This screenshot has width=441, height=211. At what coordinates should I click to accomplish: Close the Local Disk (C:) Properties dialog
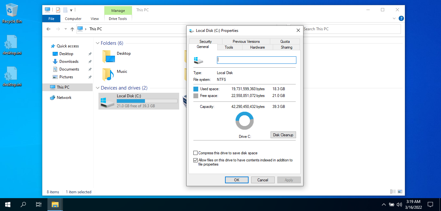pos(298,30)
